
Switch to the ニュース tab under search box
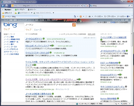[x=38, y=30]
